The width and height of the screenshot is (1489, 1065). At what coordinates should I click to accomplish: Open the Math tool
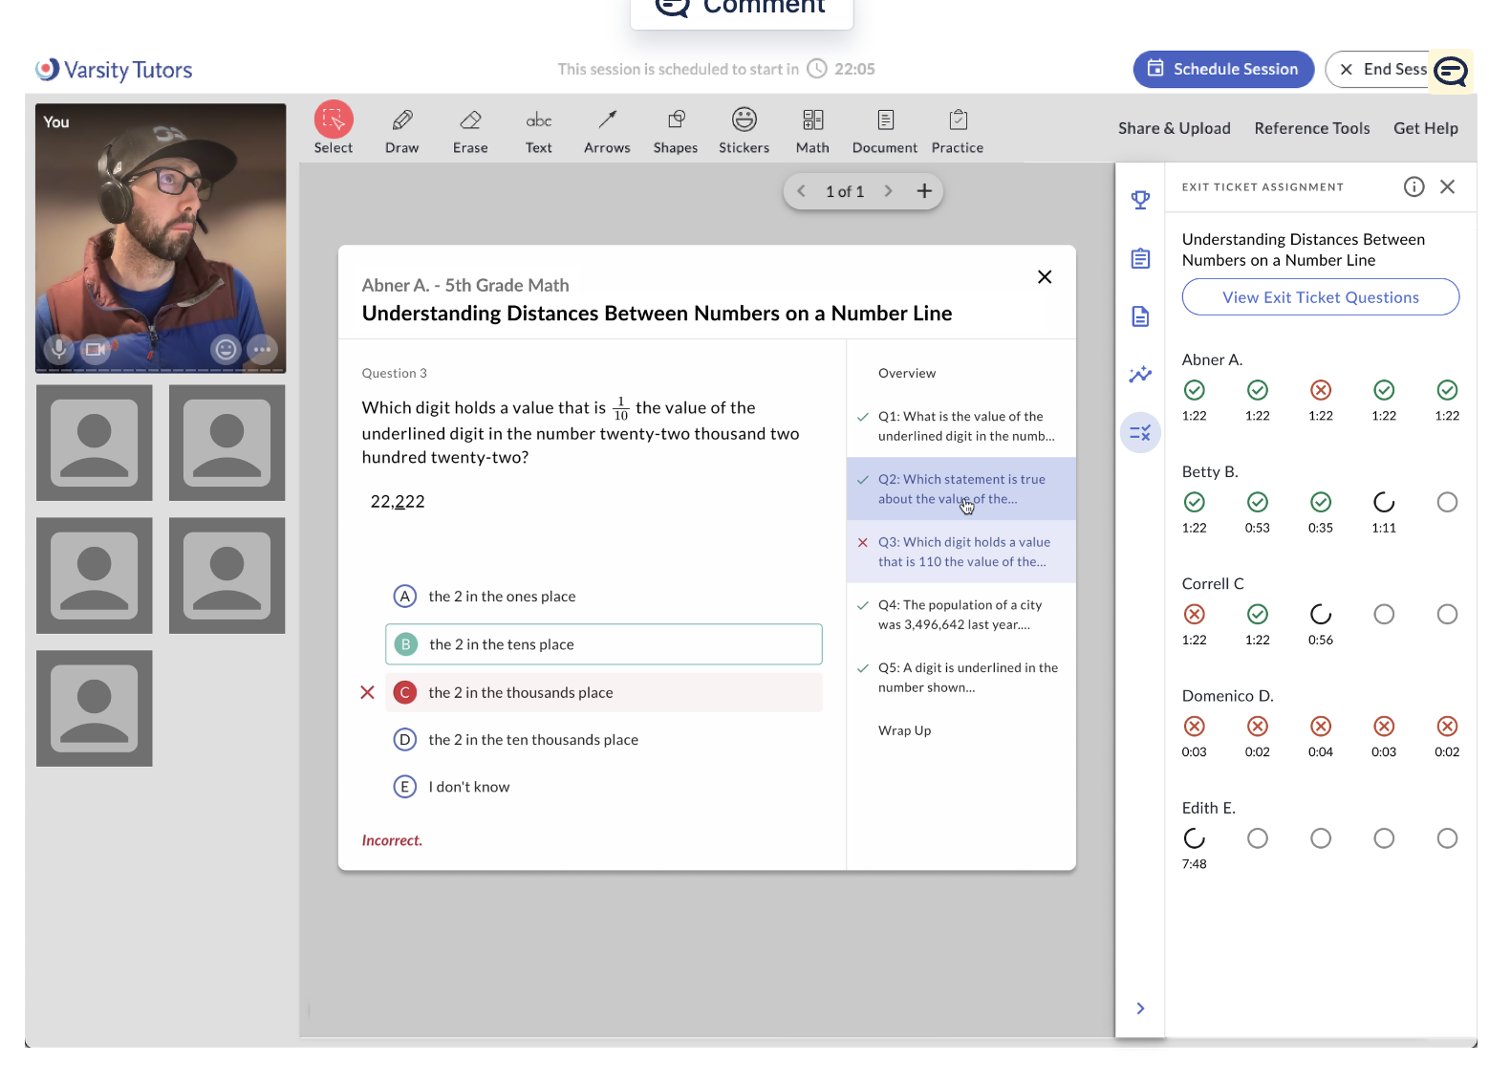coord(812,130)
